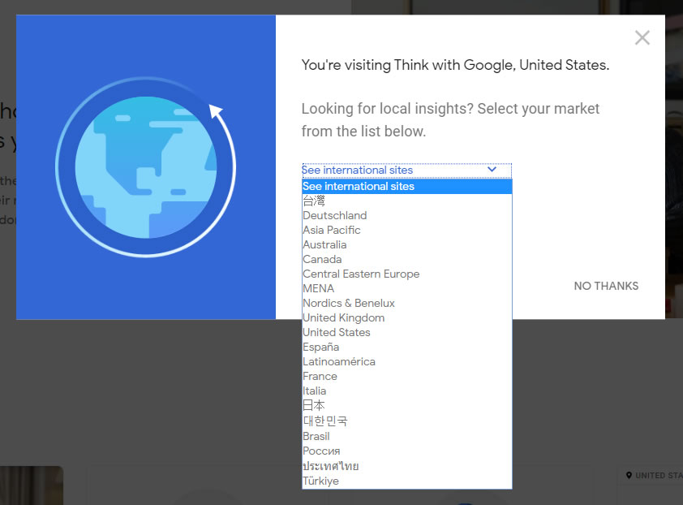Select Canada from the site list
The image size is (683, 505).
[322, 259]
